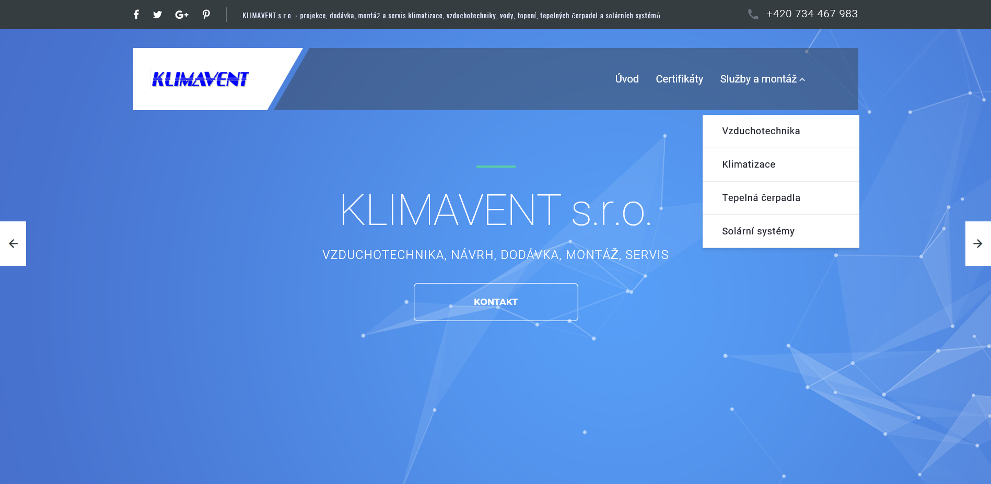Open the Facebook social link icon
This screenshot has height=484, width=991.
point(136,15)
